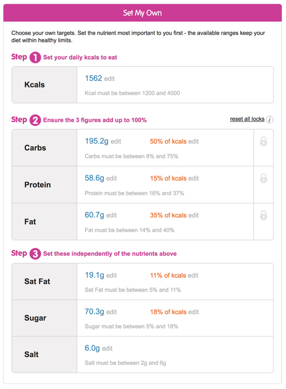Edit Sat Fat 19.1g gram value
This screenshot has width=286, height=389.
coord(112,276)
